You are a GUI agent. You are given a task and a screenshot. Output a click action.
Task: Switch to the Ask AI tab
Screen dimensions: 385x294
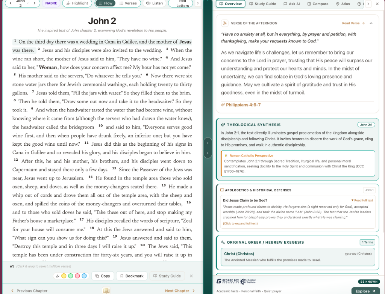pyautogui.click(x=292, y=4)
